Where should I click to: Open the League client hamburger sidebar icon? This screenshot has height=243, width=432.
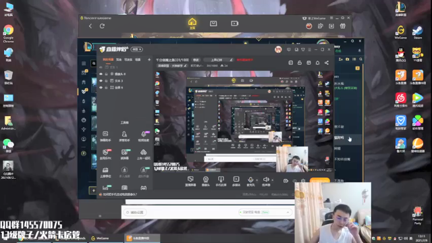pos(84,63)
